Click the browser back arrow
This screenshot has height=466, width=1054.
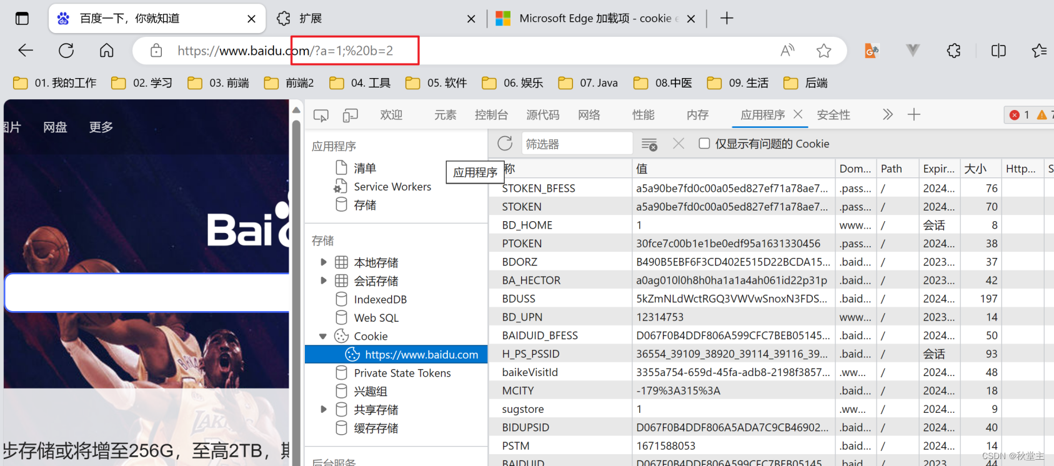26,51
